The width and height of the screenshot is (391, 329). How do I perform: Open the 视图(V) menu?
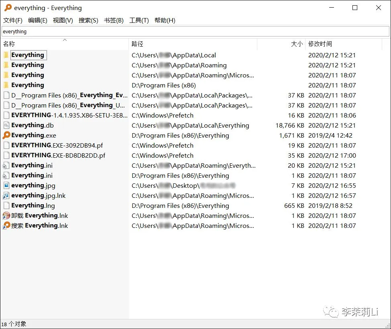[x=63, y=20]
